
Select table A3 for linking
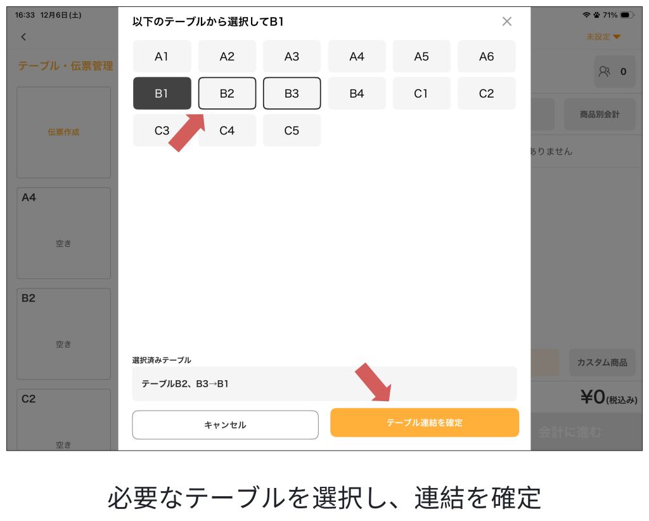[x=292, y=56]
